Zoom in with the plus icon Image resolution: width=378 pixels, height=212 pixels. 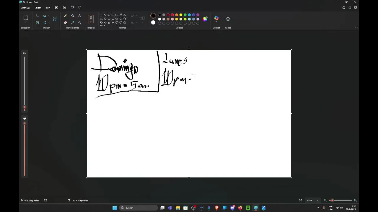pyautogui.click(x=355, y=201)
